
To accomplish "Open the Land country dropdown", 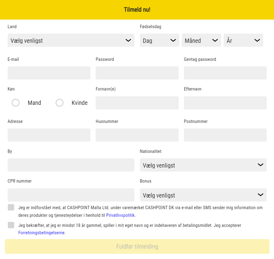I will coord(71,40).
